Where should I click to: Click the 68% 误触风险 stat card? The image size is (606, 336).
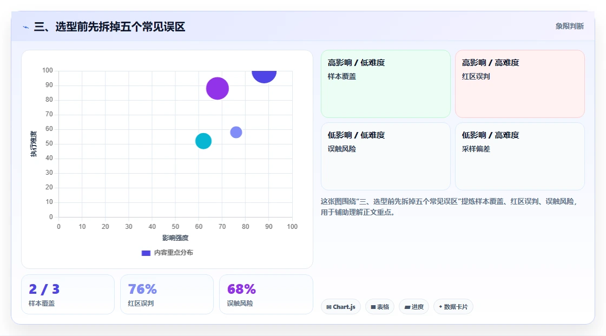click(x=266, y=294)
